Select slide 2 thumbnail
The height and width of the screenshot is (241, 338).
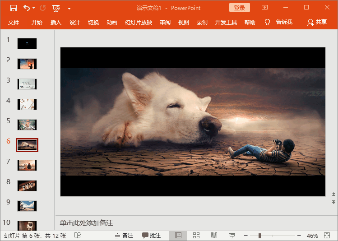point(27,64)
